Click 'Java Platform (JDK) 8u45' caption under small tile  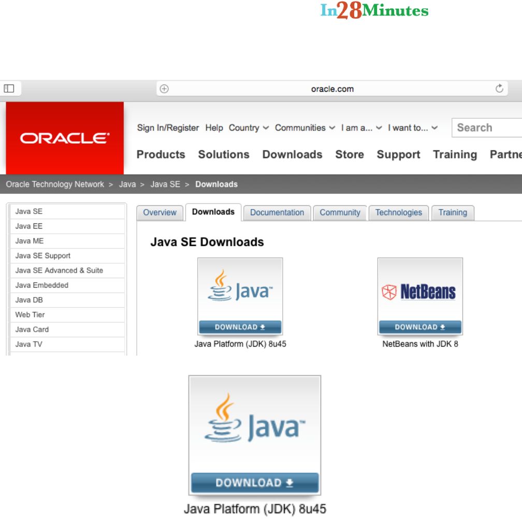tap(240, 344)
